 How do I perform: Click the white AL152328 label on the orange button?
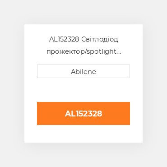83,114
